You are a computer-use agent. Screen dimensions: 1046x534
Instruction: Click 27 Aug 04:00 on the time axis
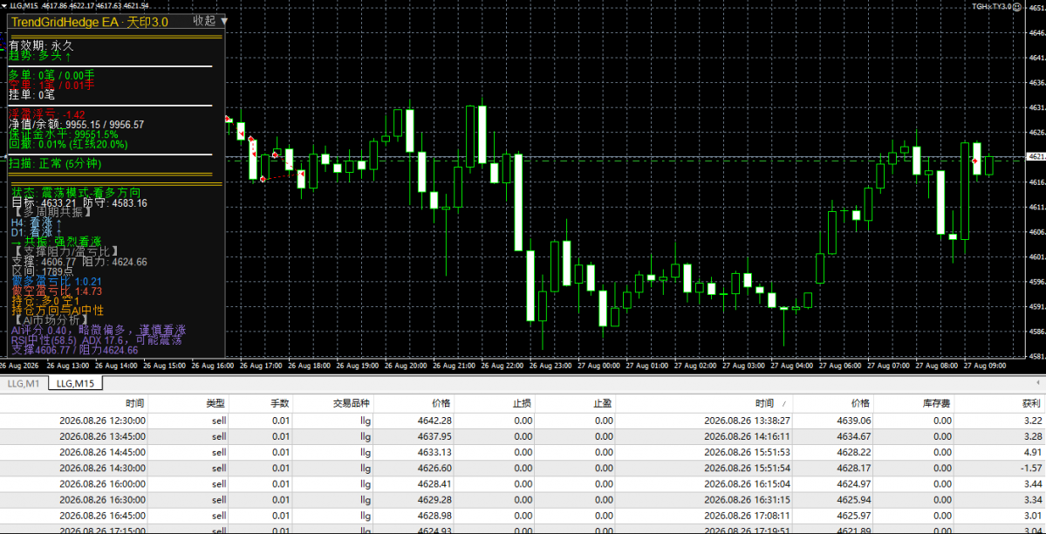[x=792, y=366]
